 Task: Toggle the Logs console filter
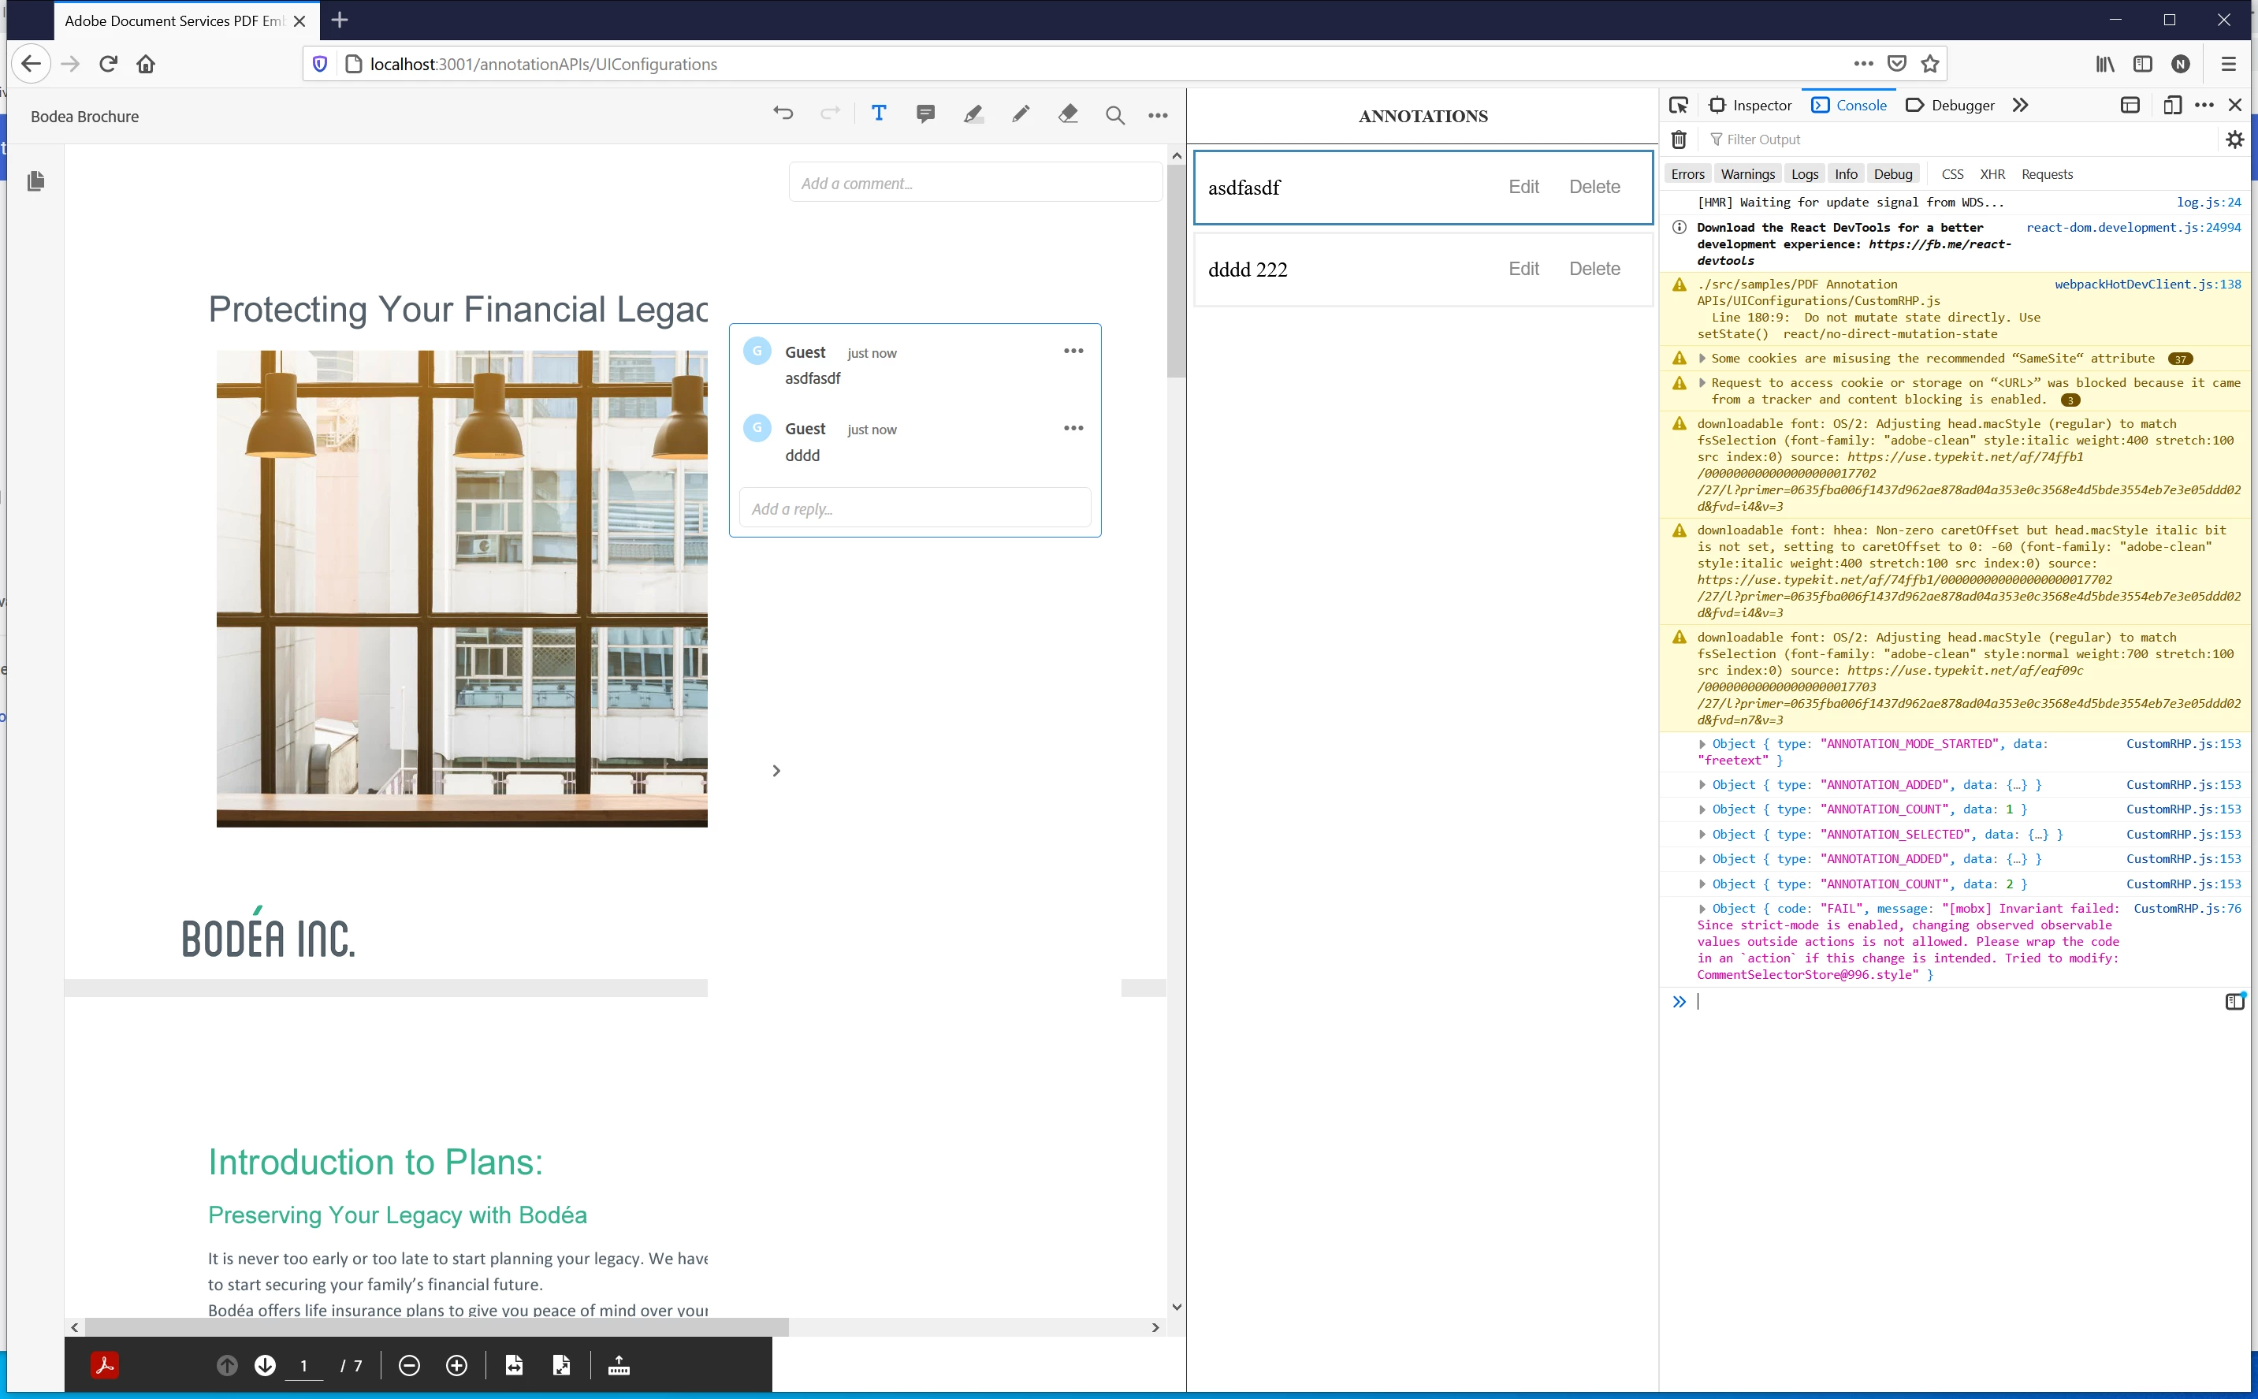(x=1804, y=174)
